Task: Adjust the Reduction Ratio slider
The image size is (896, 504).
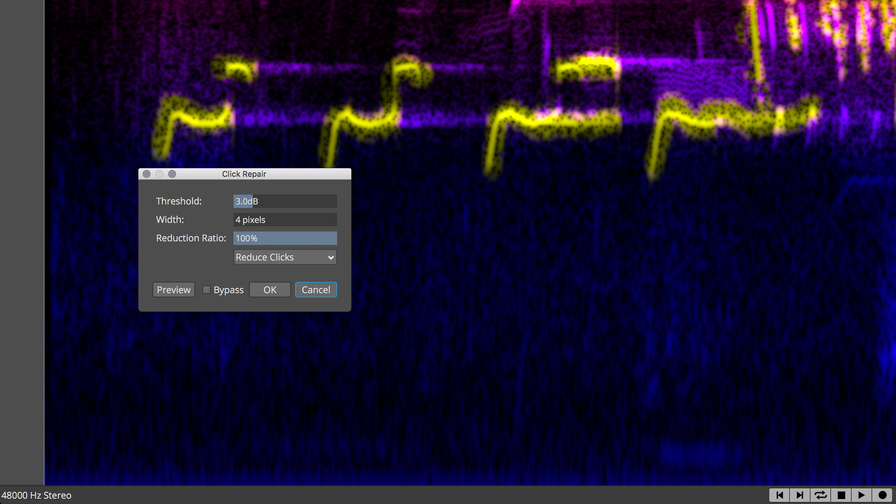Action: [x=285, y=238]
